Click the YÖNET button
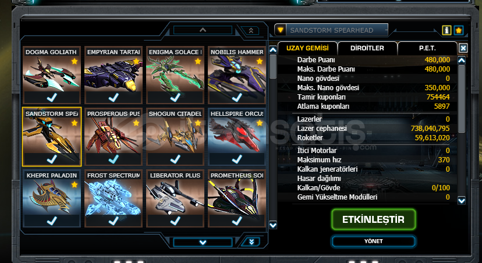Viewport: 482px width, 263px height. 374,241
